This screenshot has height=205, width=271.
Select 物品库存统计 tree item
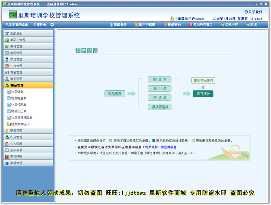[20, 124]
